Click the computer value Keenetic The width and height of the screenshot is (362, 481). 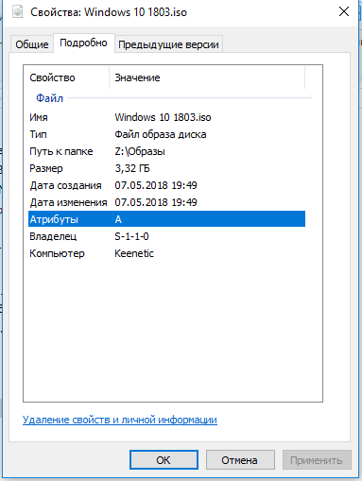[x=134, y=253]
